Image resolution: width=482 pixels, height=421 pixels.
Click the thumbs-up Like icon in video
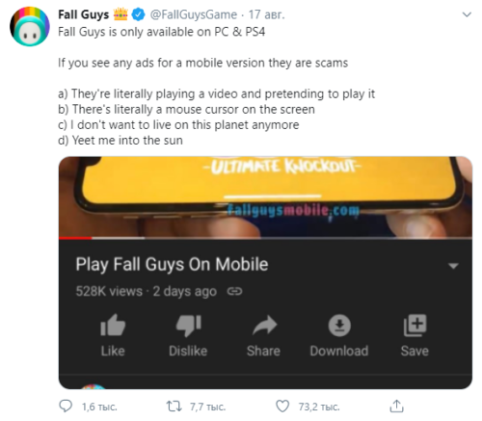[x=113, y=325]
